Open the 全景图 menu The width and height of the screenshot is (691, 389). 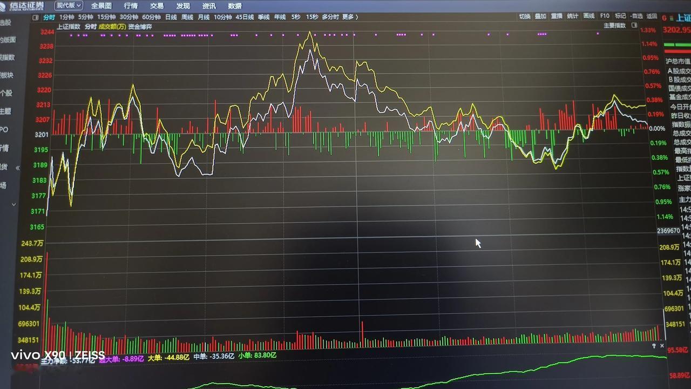101,6
